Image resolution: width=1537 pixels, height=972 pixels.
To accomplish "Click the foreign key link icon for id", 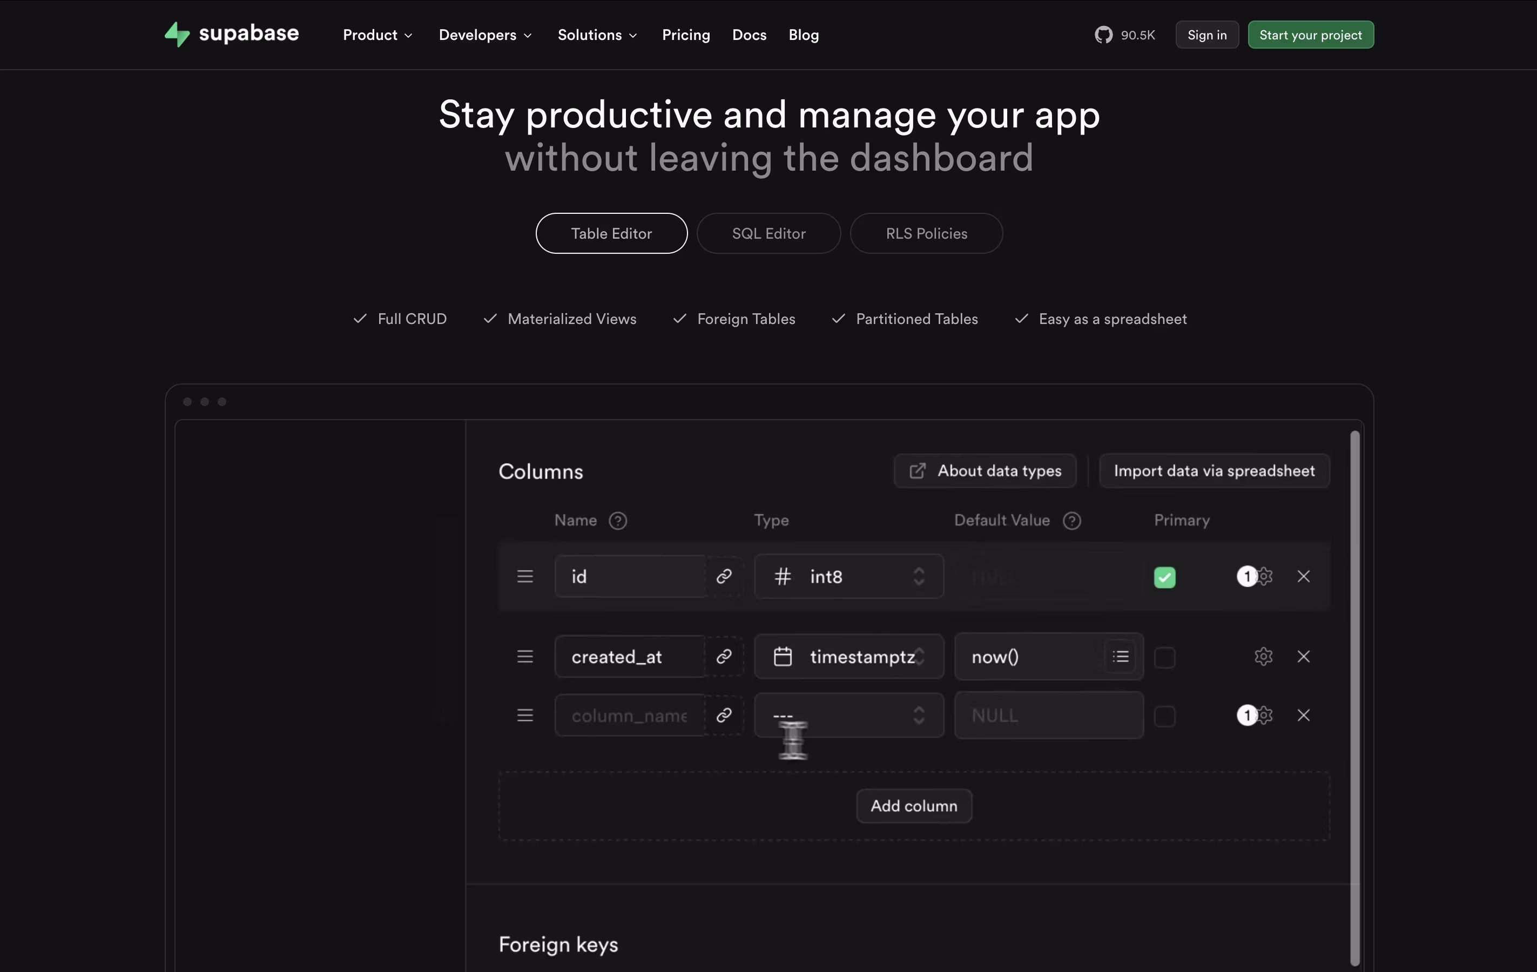I will coord(723,576).
